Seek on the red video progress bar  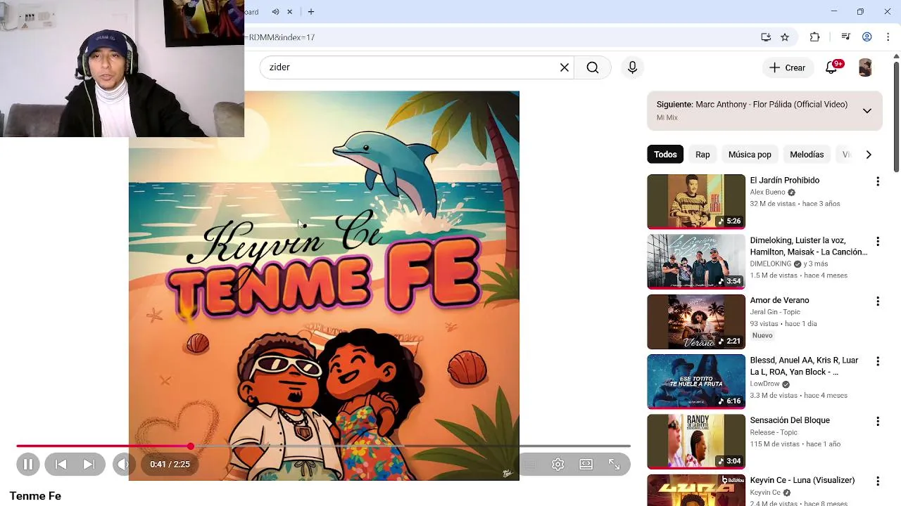(323, 446)
